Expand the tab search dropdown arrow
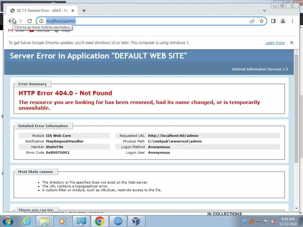Screen dimensions: 303x227 click(x=265, y=11)
